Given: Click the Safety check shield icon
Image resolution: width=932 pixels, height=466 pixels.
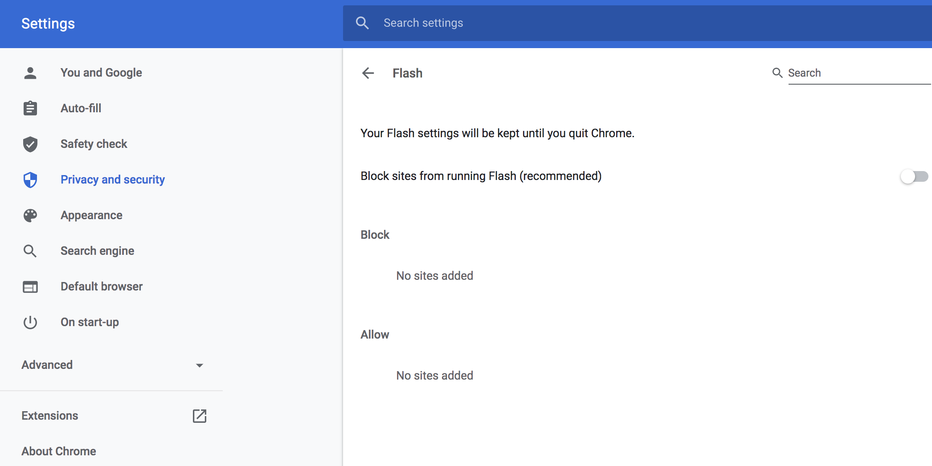Looking at the screenshot, I should click(30, 144).
